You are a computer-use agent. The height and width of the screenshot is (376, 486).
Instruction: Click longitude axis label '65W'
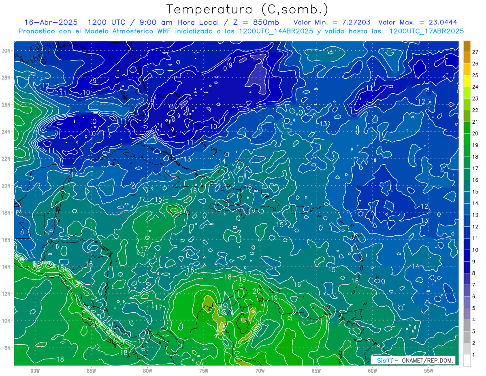316,371
